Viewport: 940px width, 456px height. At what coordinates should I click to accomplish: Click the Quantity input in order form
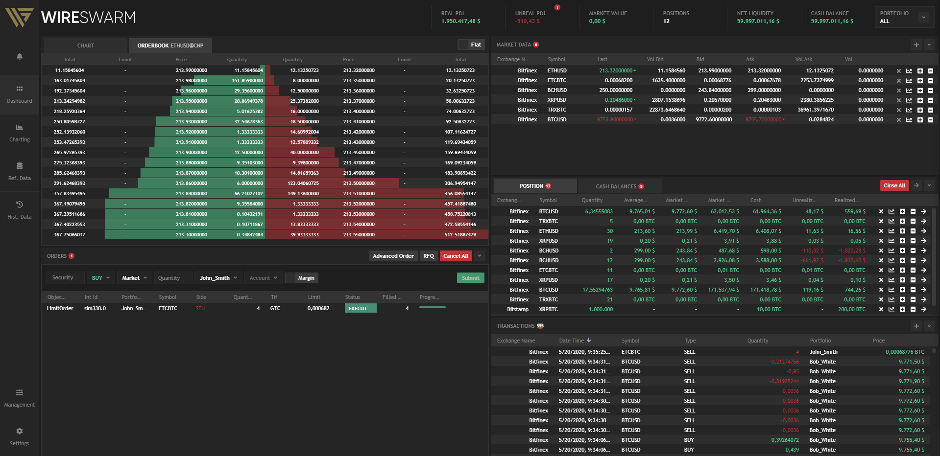(x=174, y=278)
